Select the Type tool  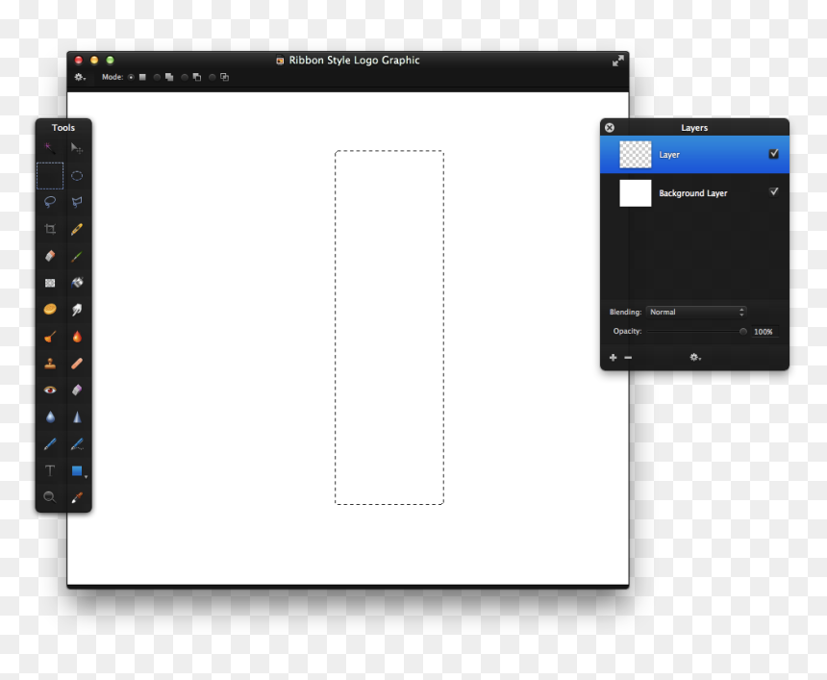50,471
